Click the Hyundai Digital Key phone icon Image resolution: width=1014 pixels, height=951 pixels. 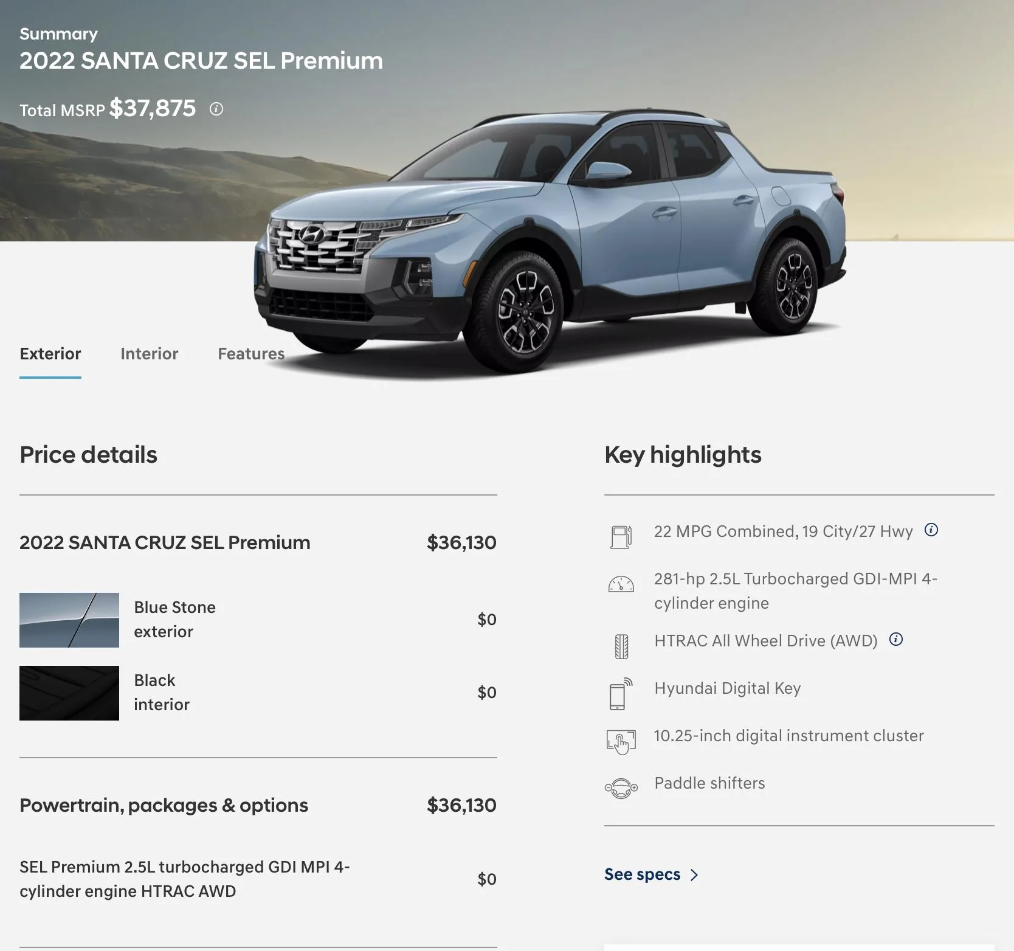click(x=621, y=694)
